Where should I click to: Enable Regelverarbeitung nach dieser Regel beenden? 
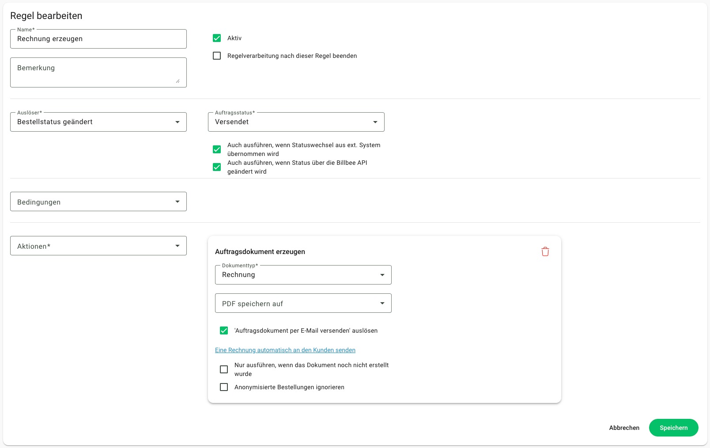pyautogui.click(x=217, y=56)
